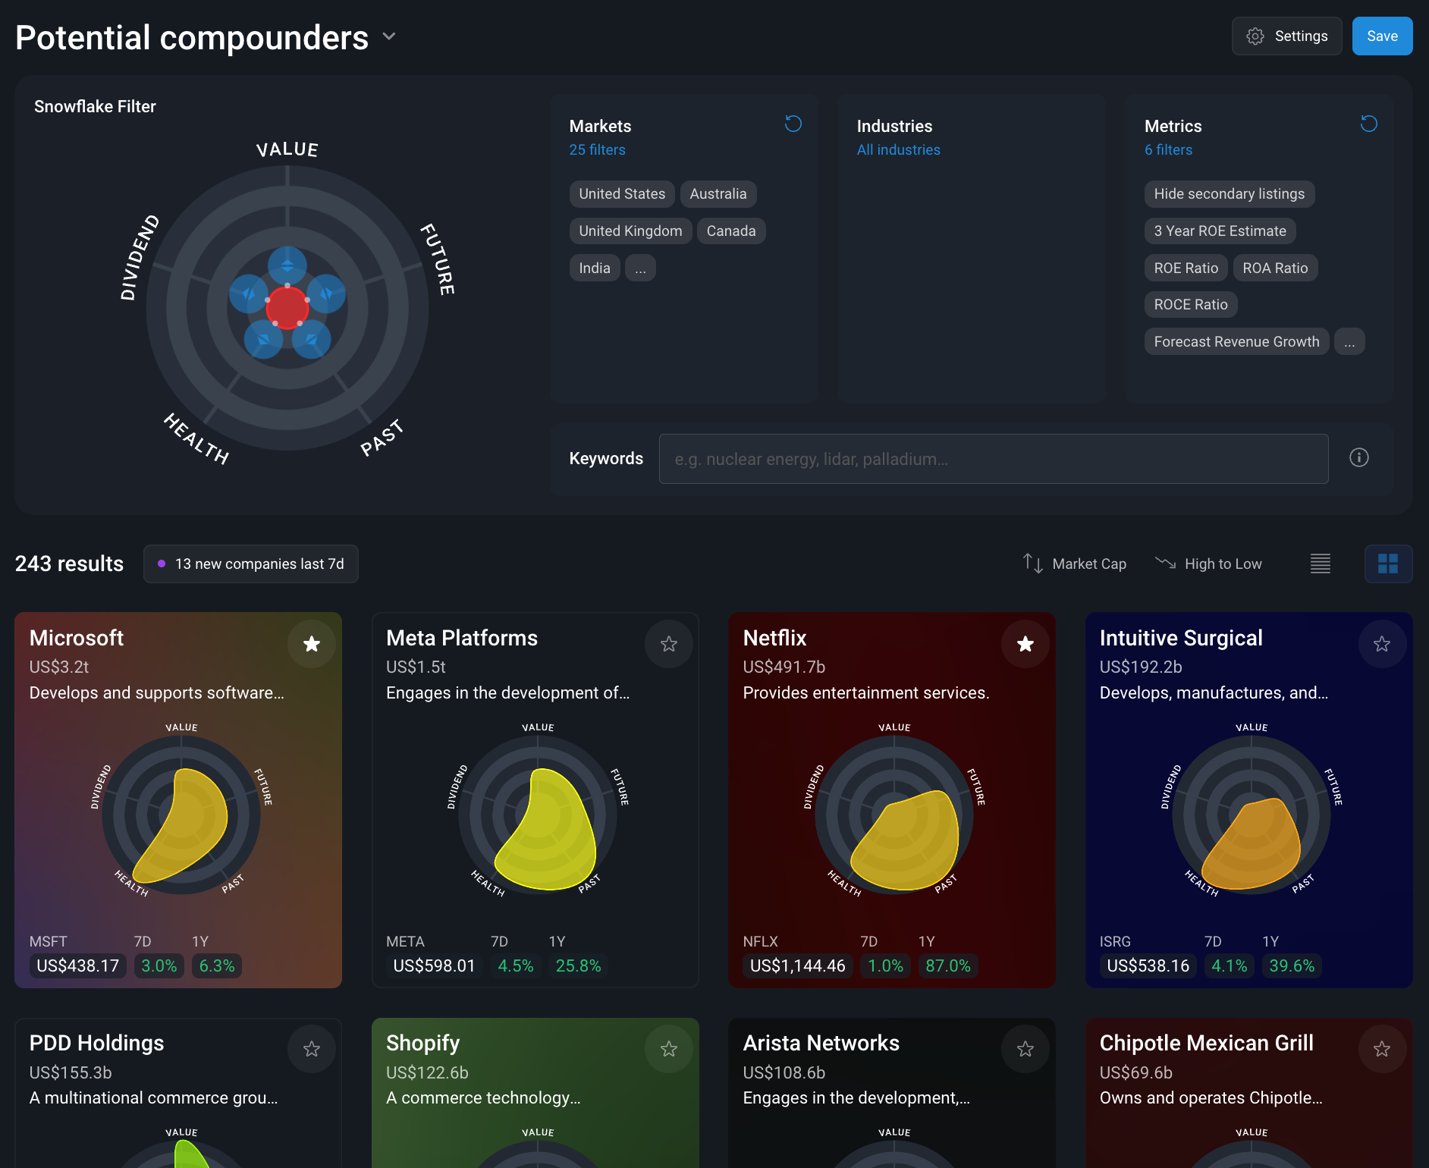Open the 6 filters Metrics link

(x=1168, y=150)
